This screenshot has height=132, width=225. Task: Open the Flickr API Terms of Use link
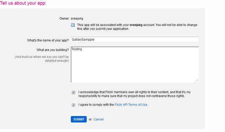click(x=131, y=105)
